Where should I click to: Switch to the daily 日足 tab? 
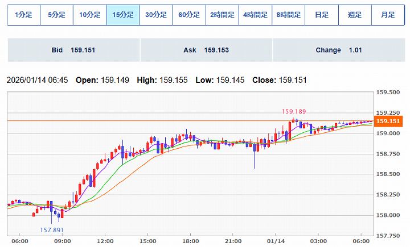[x=322, y=15]
